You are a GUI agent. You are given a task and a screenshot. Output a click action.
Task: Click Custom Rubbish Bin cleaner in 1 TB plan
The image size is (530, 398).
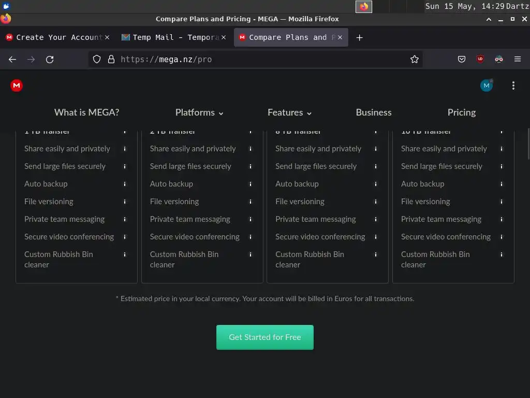click(58, 259)
